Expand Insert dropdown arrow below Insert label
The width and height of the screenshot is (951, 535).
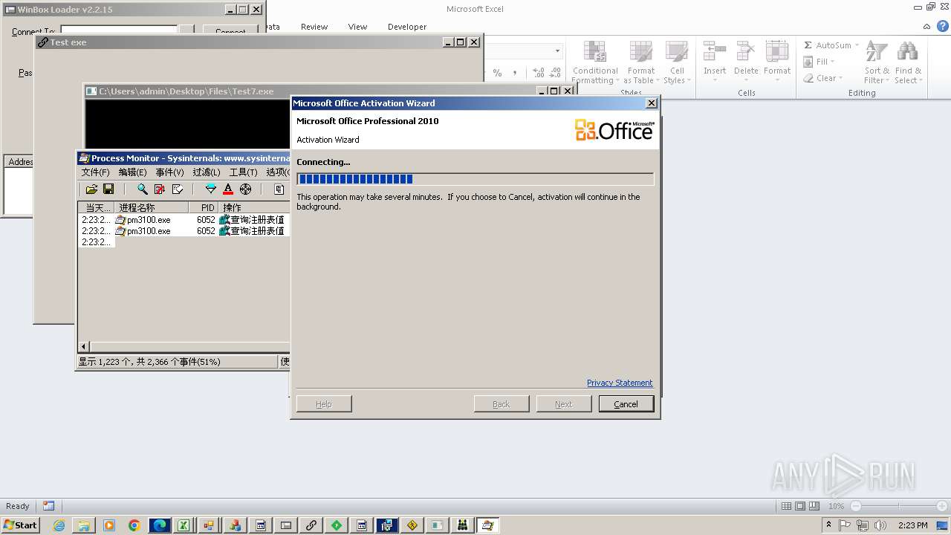click(x=715, y=80)
